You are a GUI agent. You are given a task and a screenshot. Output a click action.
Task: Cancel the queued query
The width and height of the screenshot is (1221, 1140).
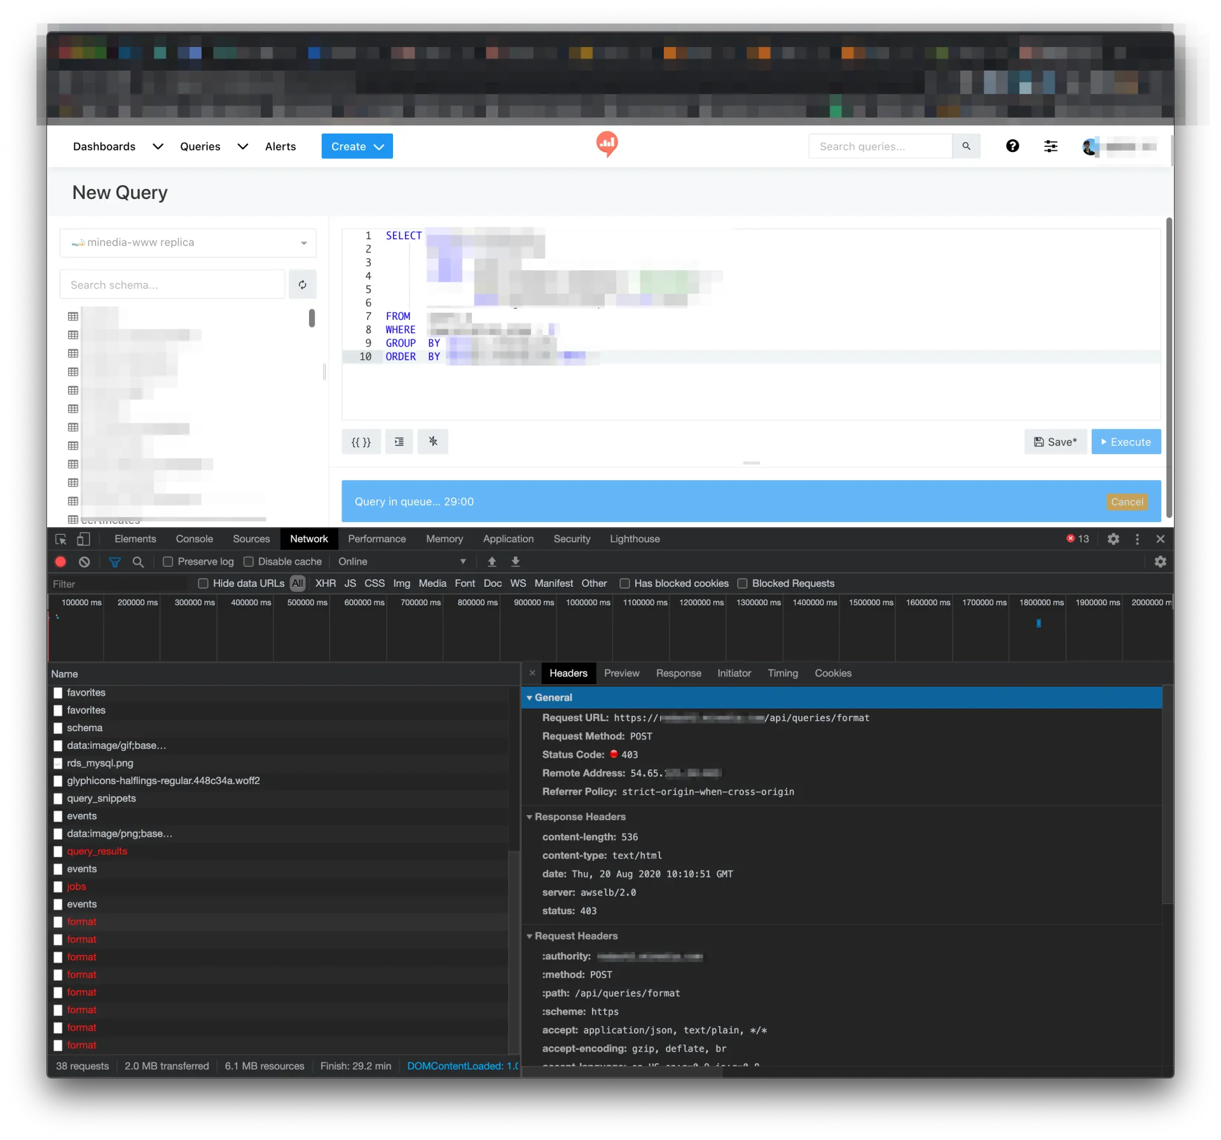(1126, 502)
